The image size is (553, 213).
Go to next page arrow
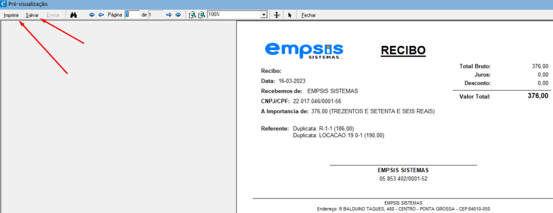click(168, 15)
